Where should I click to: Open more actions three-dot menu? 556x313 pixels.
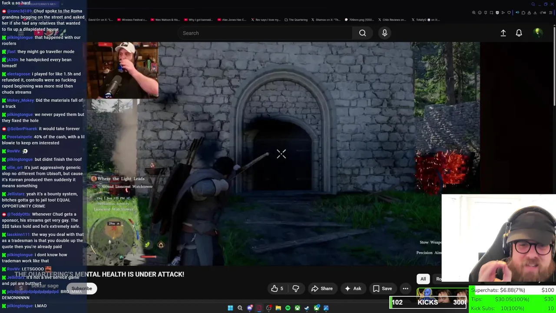405,289
